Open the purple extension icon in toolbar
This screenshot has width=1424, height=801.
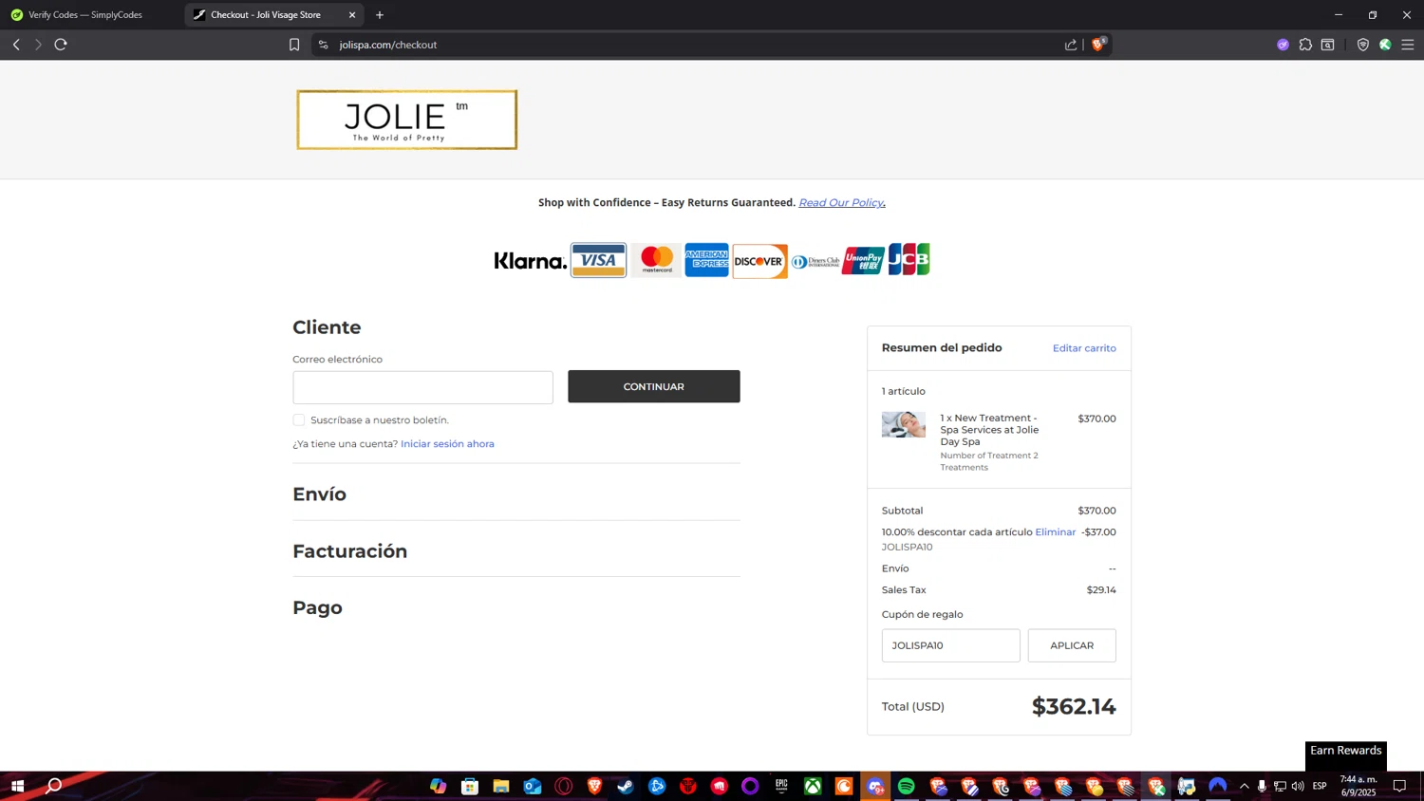coord(1283,45)
